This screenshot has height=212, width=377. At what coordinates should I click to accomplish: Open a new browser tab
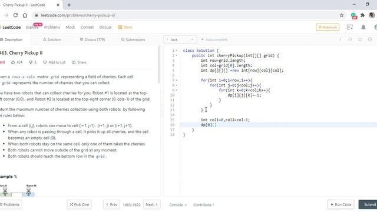coord(69,5)
